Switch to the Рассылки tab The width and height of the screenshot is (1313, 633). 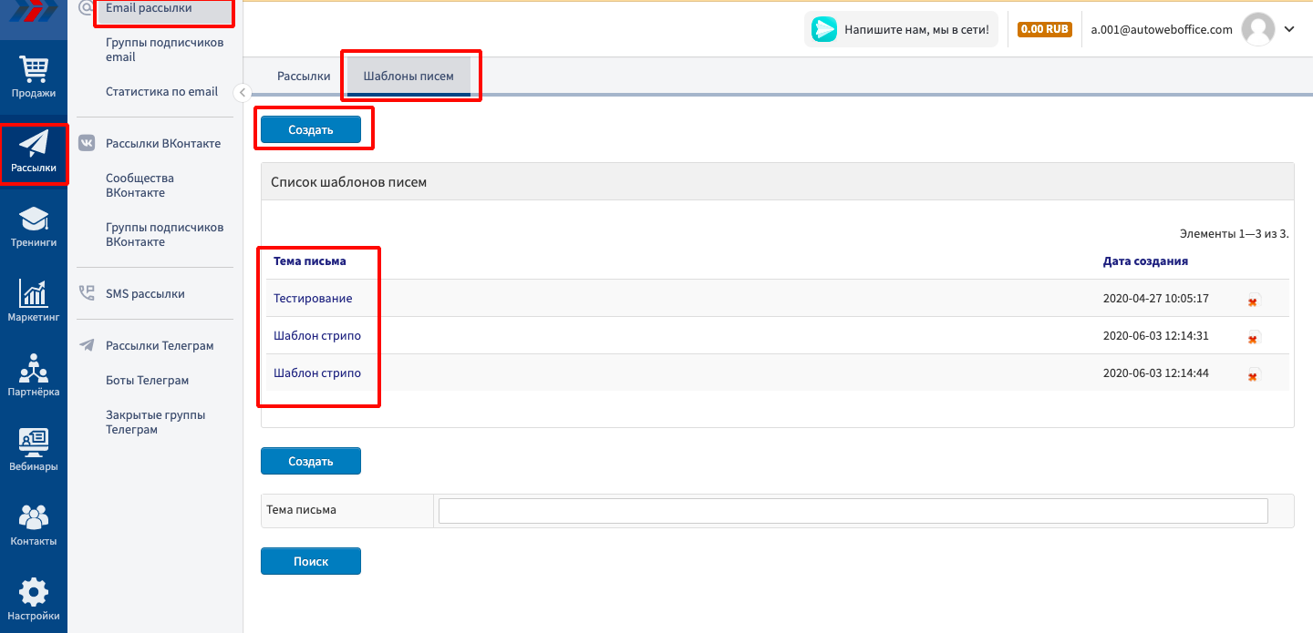point(304,77)
